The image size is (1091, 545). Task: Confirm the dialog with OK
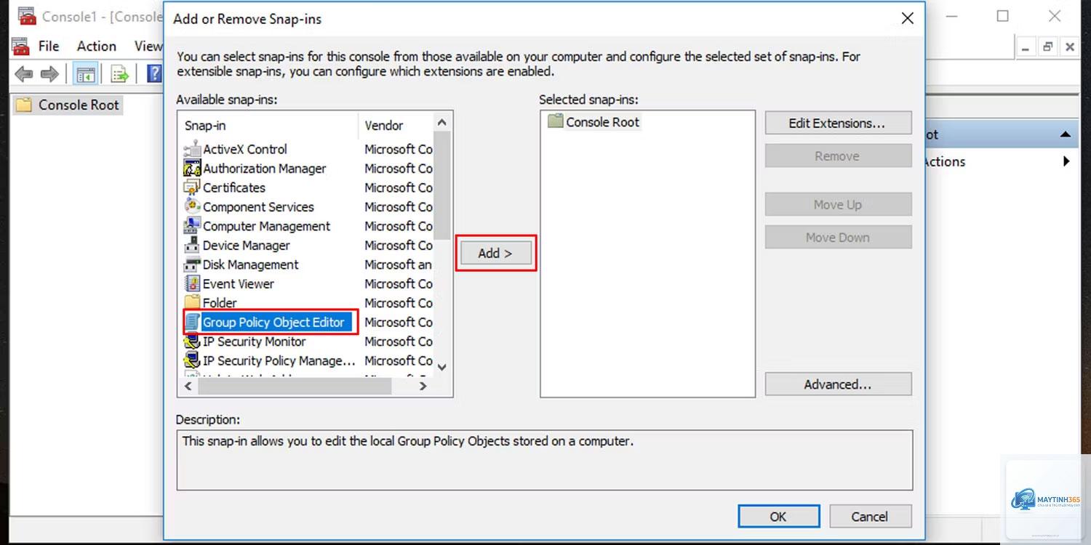click(x=778, y=517)
